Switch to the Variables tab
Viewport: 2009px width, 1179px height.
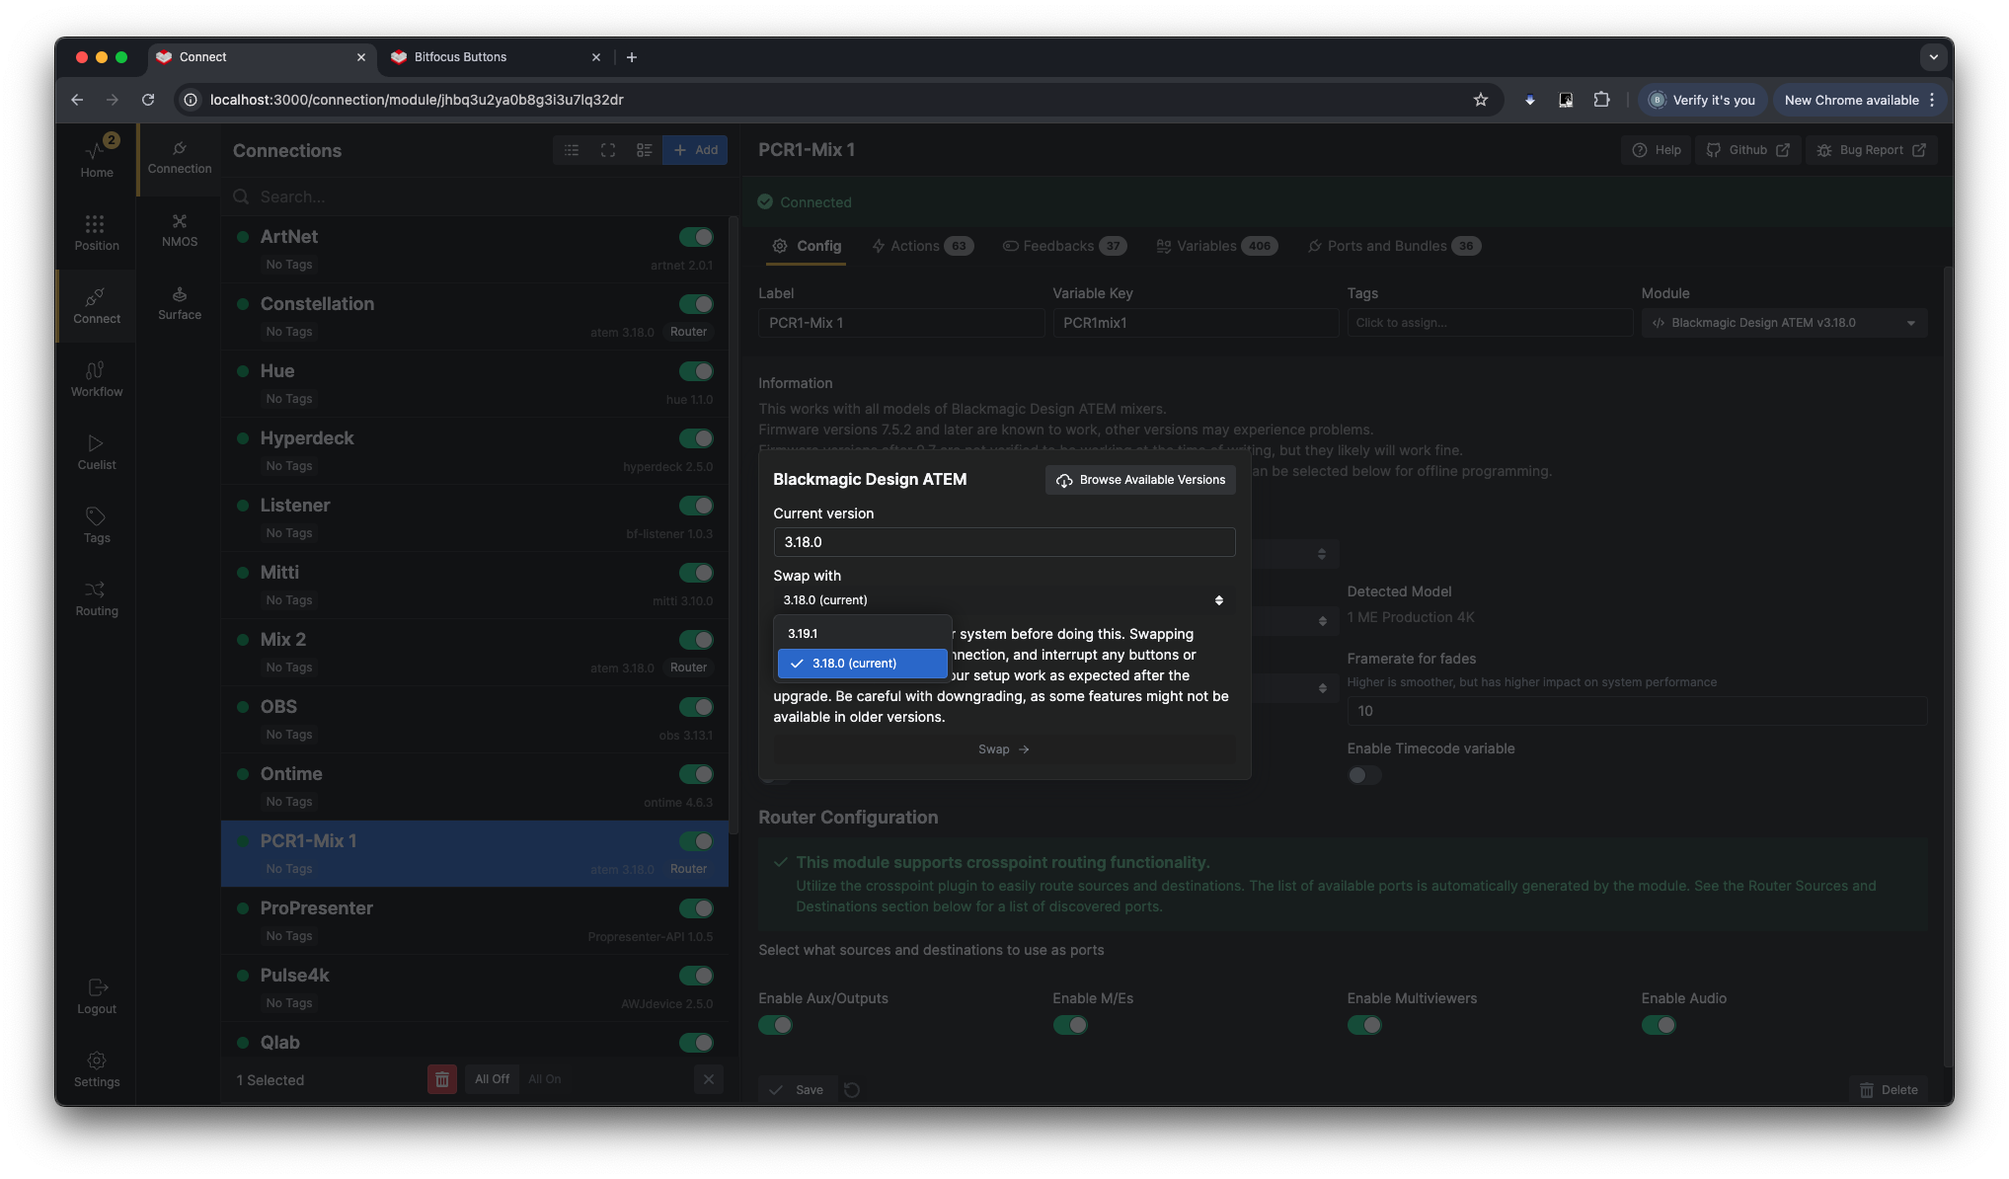[x=1216, y=246]
